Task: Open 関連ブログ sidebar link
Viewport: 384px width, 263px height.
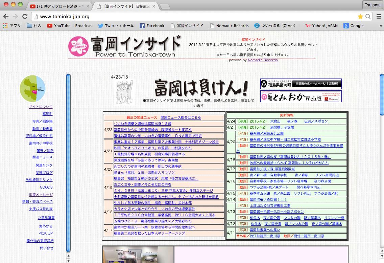Action: coord(44,173)
